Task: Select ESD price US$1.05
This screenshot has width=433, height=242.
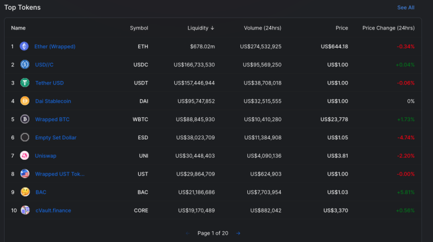Action: coord(337,138)
